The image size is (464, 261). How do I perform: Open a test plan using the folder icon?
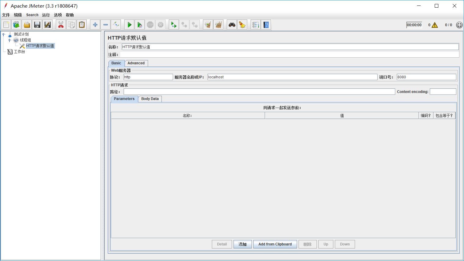pos(27,24)
